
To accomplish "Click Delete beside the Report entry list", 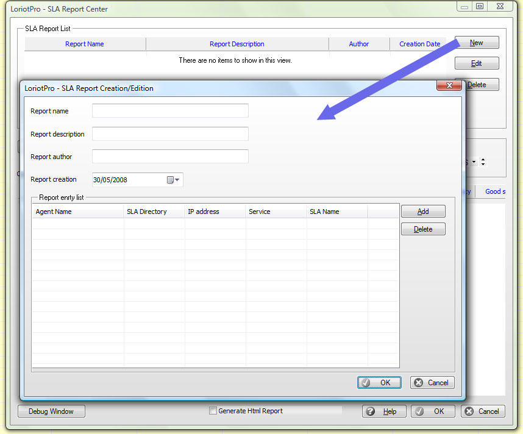I will point(423,229).
